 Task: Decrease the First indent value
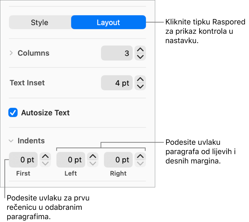tap(45, 163)
